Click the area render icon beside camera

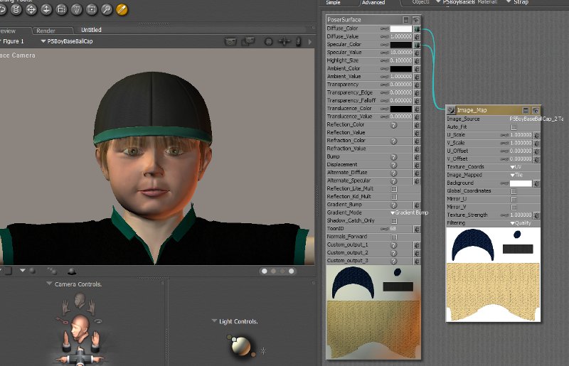pyautogui.click(x=248, y=42)
